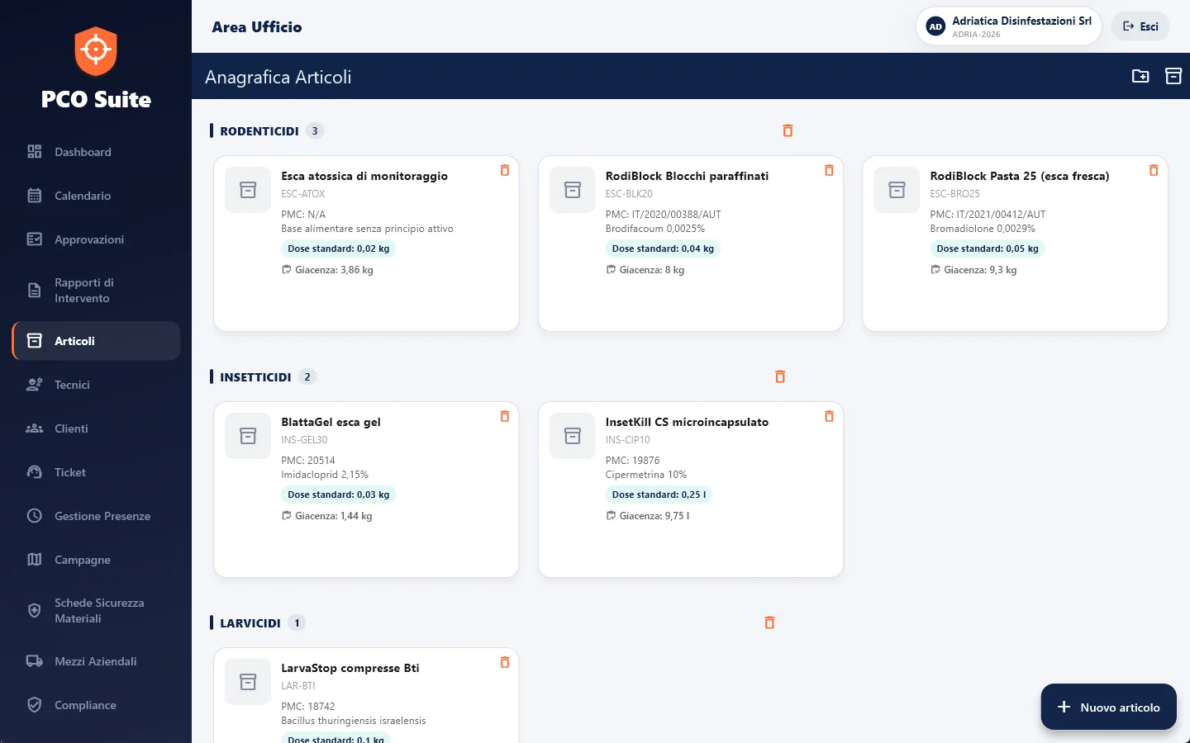Click the Clienti group icon
The image size is (1190, 743).
coord(34,428)
